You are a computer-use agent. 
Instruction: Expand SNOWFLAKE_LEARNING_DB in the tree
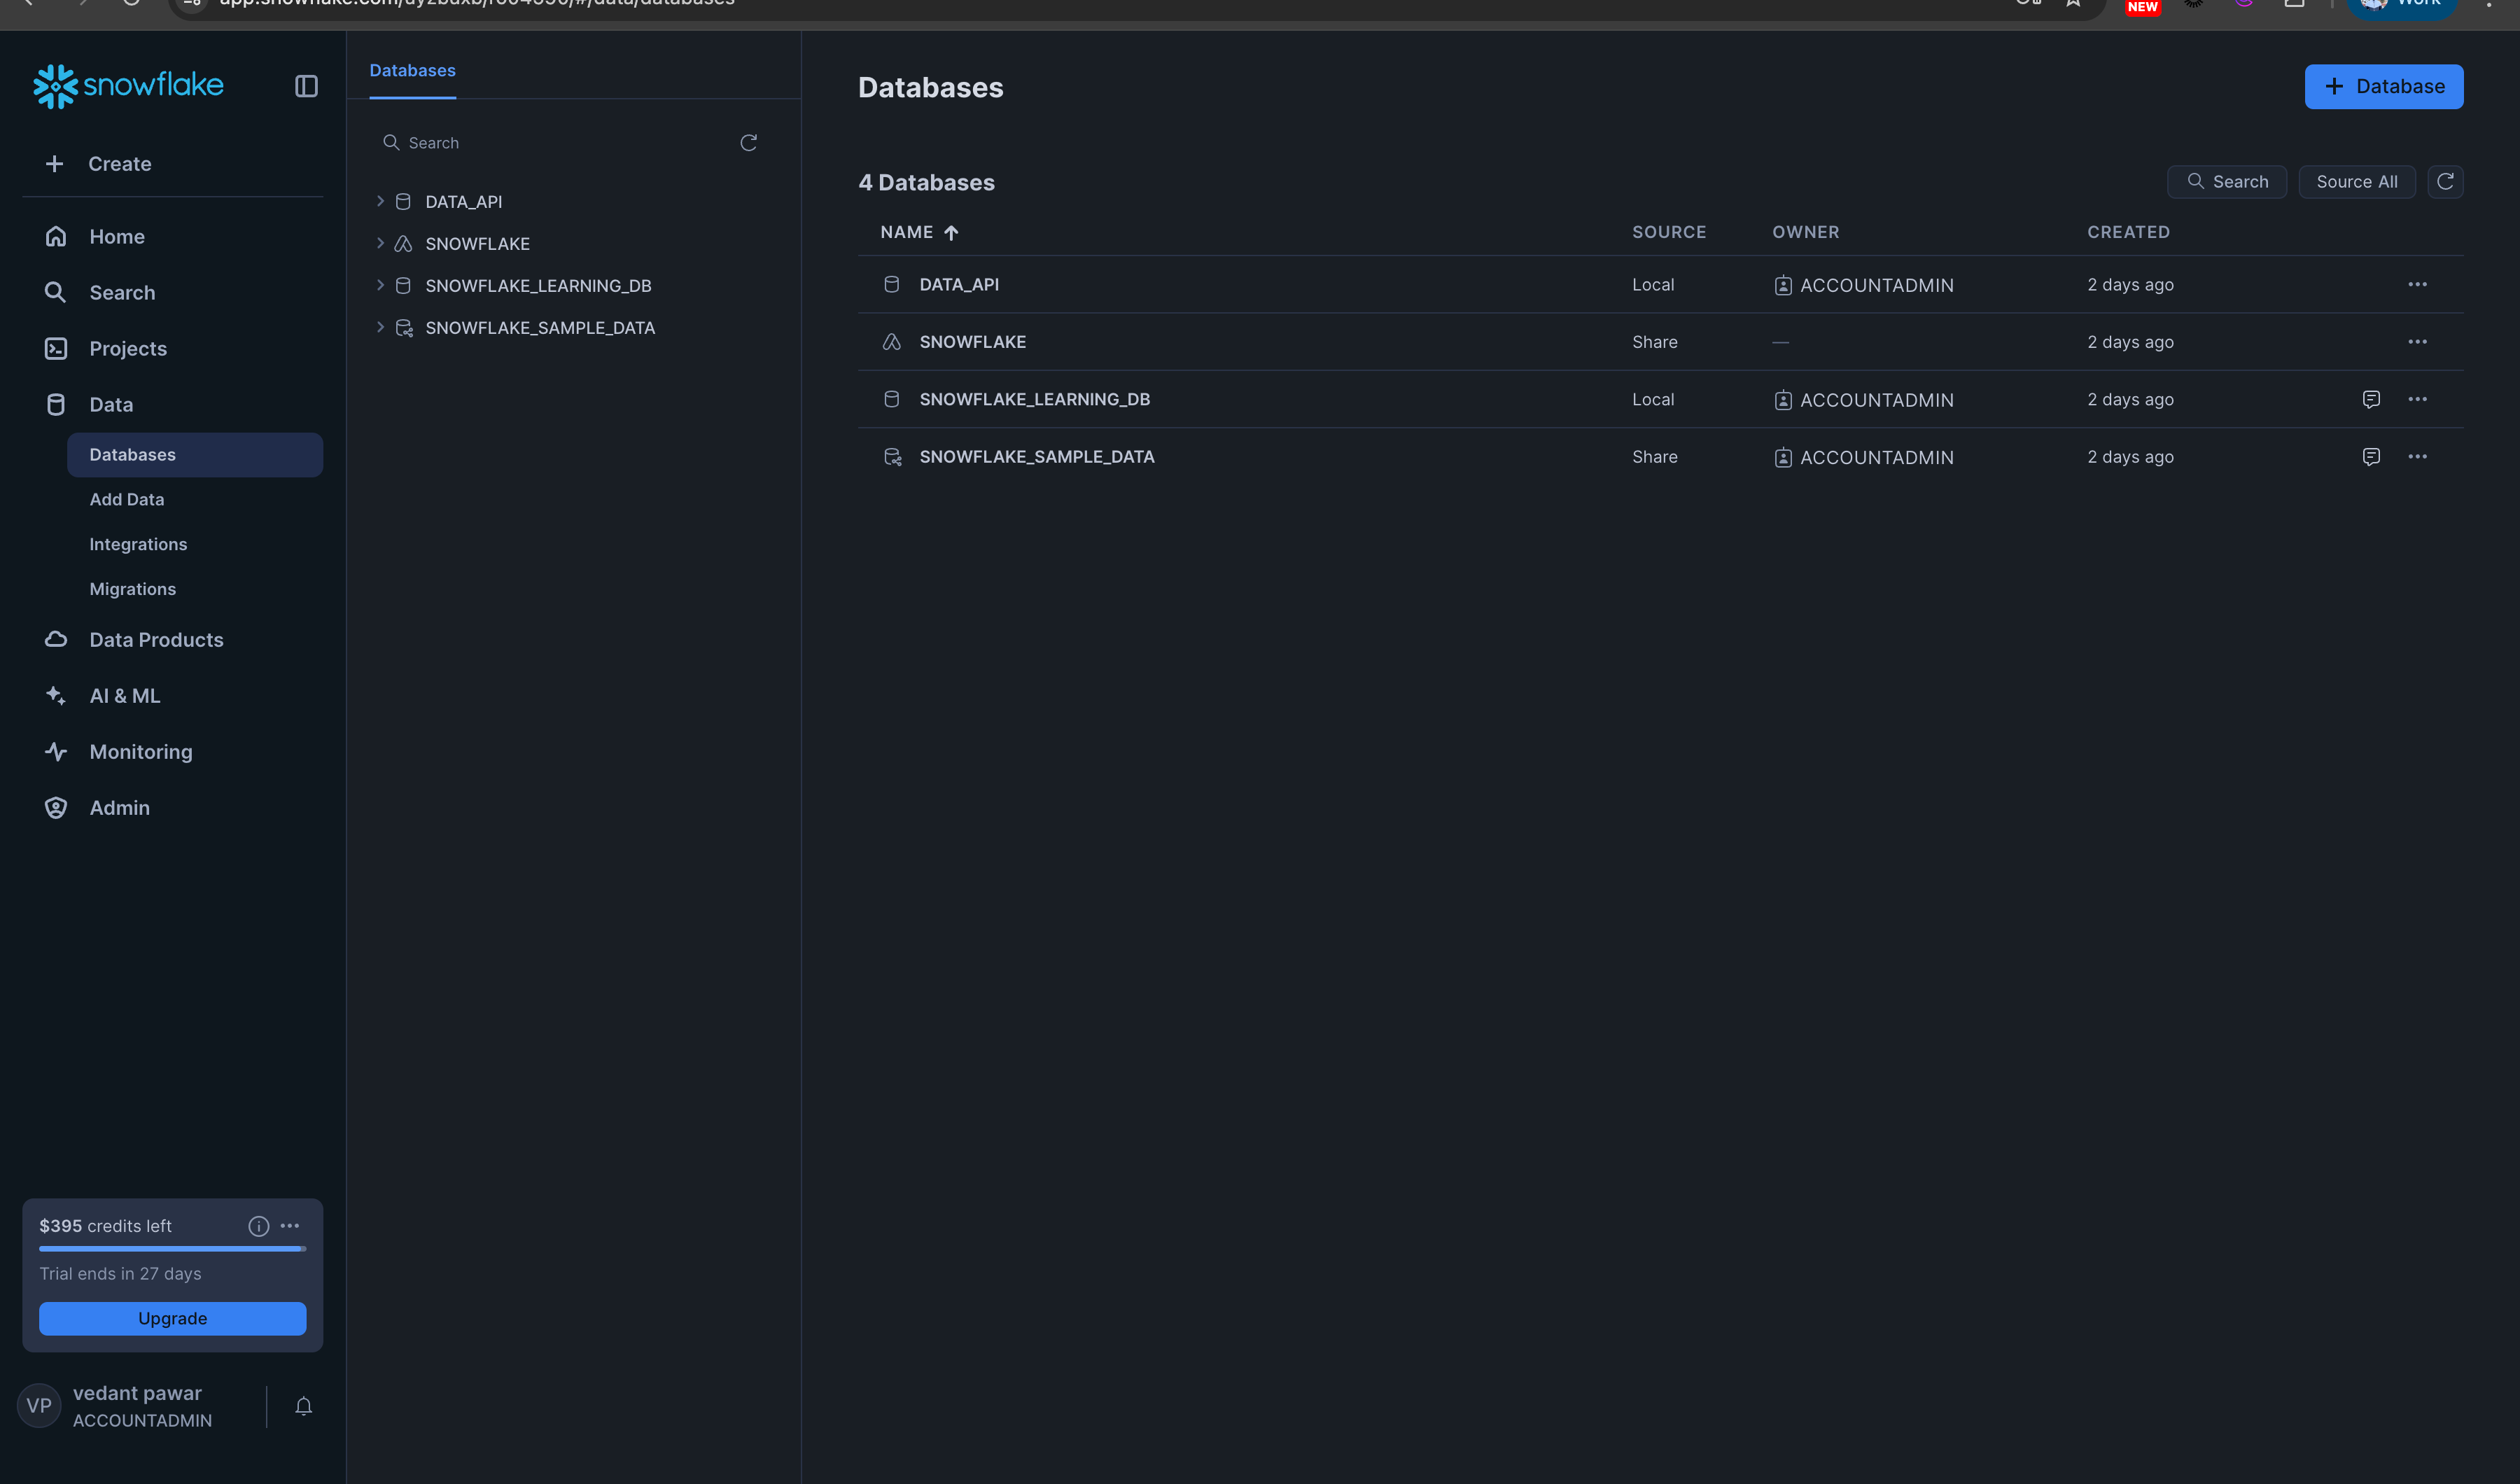pos(380,285)
